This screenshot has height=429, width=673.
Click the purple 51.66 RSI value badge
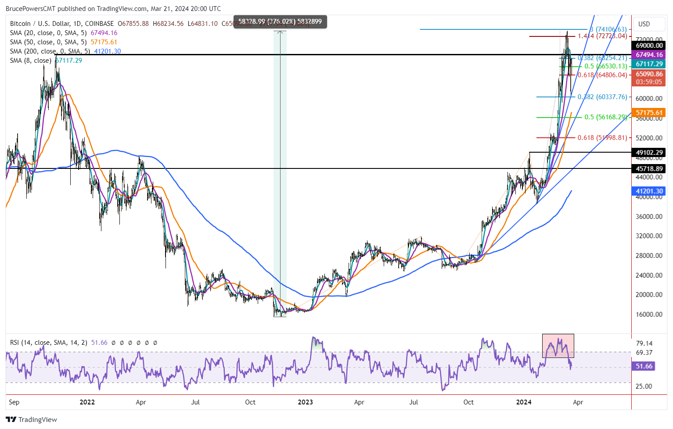(x=643, y=365)
